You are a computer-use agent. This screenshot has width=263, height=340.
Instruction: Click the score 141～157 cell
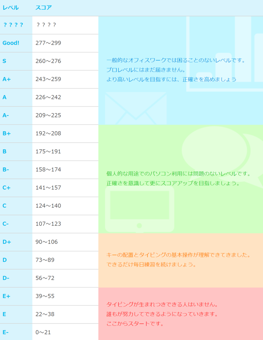(x=65, y=188)
